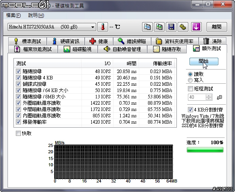Uncheck the 隨機搜尋 4 KB test
Image resolution: width=235 pixels, height=192 pixels.
18,78
